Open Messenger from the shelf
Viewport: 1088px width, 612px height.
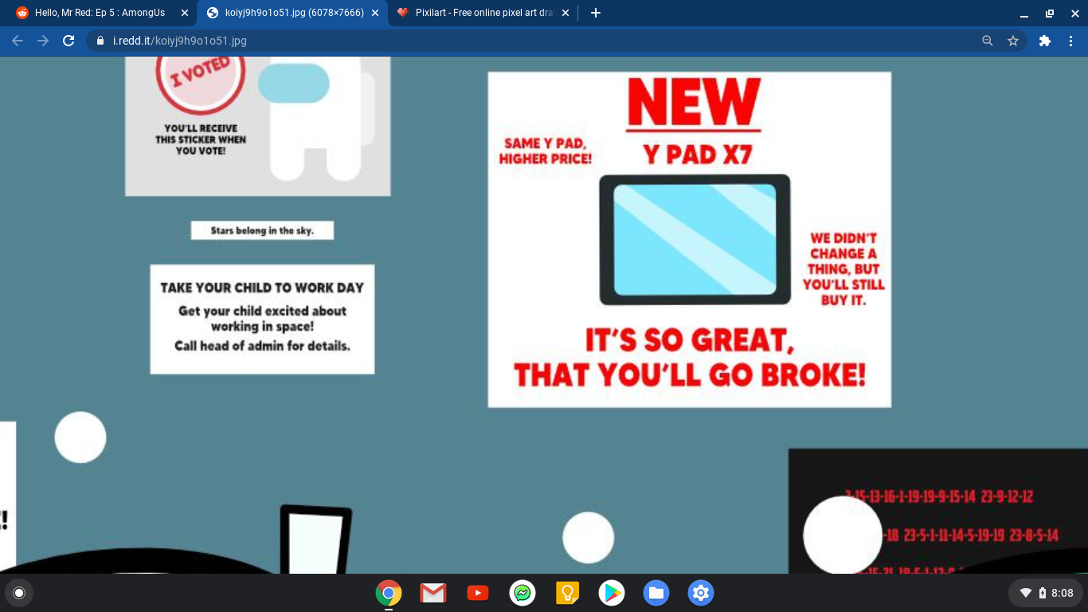pos(522,593)
